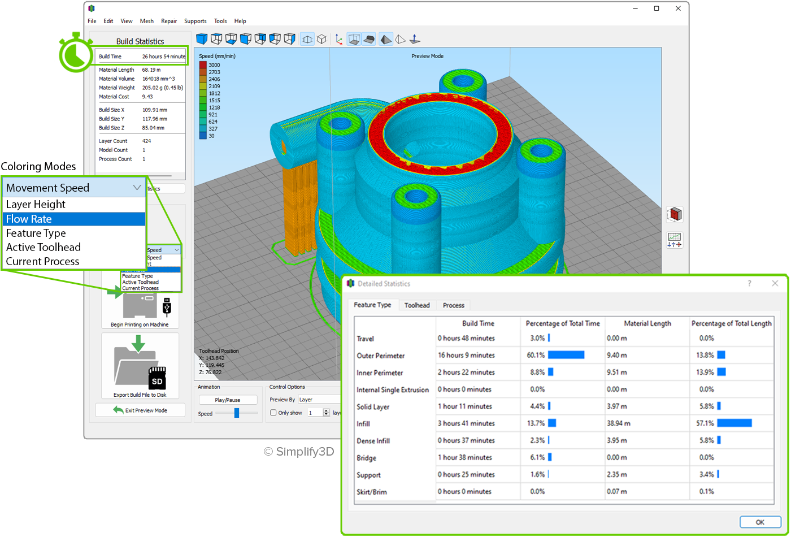Switch to the bottom view cube icon
The image size is (791, 537).
(231, 39)
